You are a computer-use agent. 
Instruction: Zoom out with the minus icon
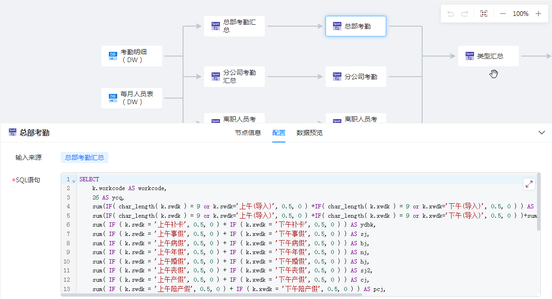coord(503,14)
